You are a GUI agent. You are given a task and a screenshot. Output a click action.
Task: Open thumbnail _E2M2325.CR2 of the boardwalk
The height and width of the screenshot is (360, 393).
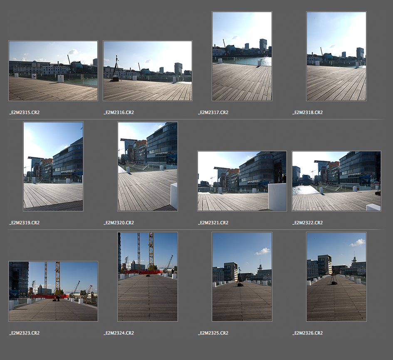tap(242, 277)
